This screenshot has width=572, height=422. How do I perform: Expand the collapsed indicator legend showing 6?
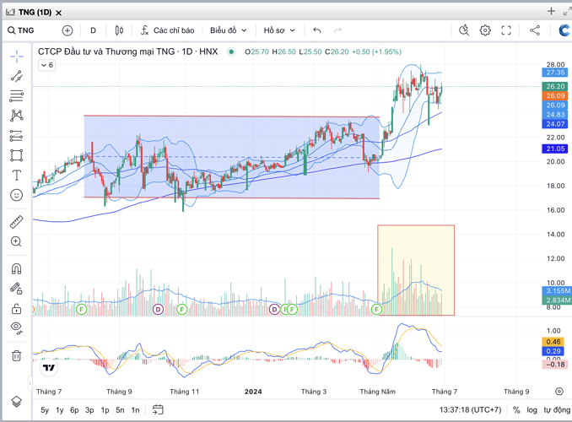coord(46,65)
